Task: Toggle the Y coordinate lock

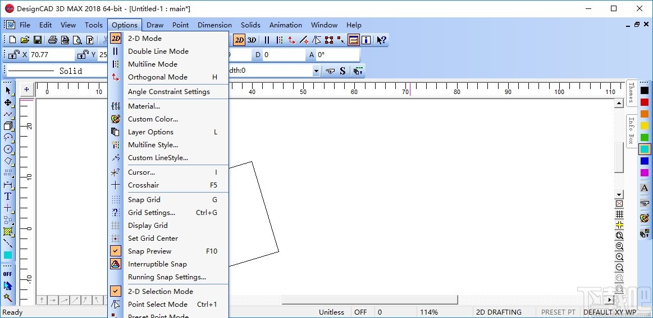Action: tap(83, 54)
